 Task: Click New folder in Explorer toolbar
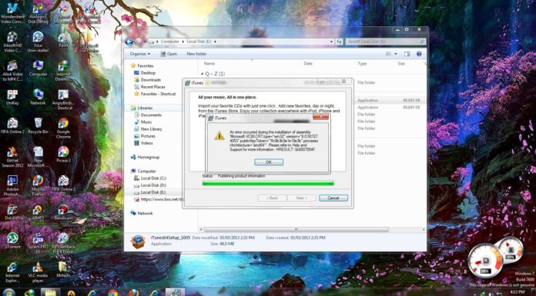click(x=196, y=54)
